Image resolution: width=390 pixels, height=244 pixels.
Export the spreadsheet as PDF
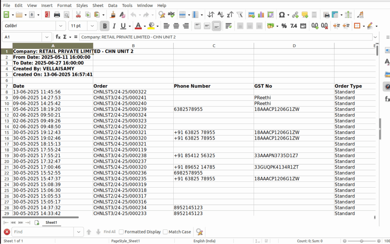(47, 15)
